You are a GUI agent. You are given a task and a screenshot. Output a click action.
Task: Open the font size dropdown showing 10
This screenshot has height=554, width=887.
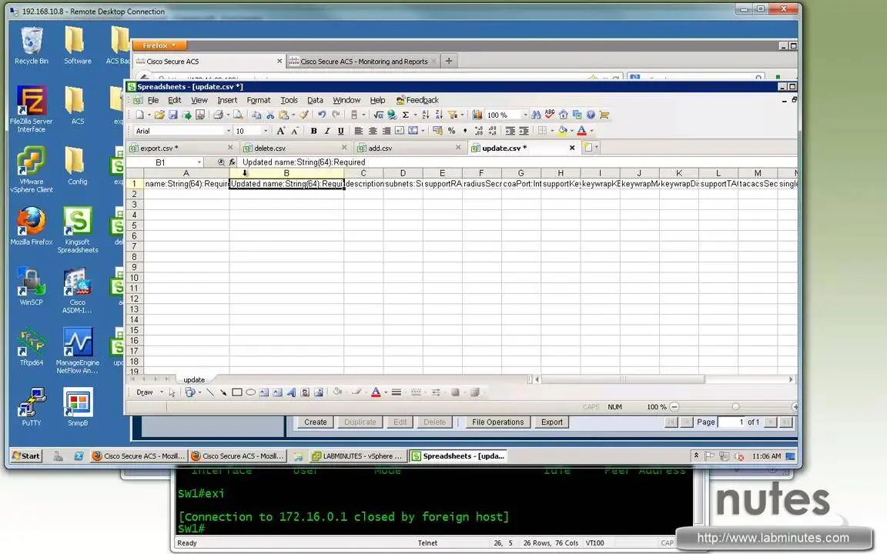266,131
